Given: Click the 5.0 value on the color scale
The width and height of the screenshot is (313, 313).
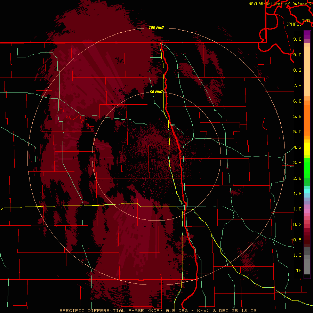Looking at the screenshot, I should point(297,132).
